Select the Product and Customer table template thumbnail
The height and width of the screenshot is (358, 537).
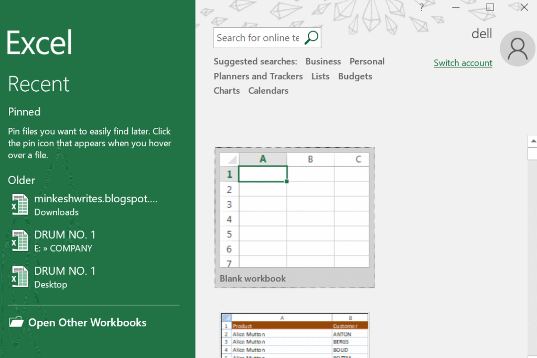tap(294, 335)
